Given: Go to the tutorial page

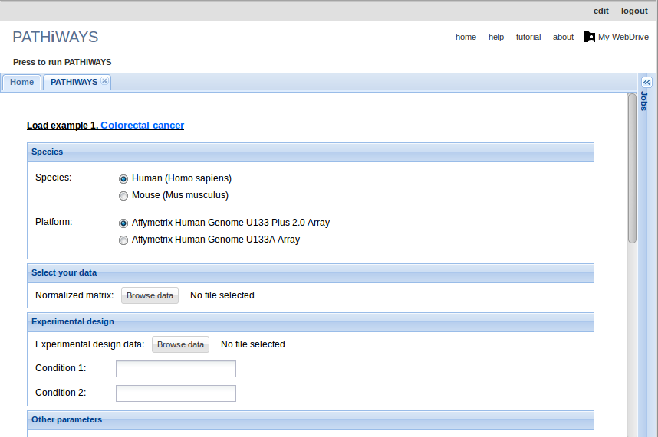Looking at the screenshot, I should [528, 37].
